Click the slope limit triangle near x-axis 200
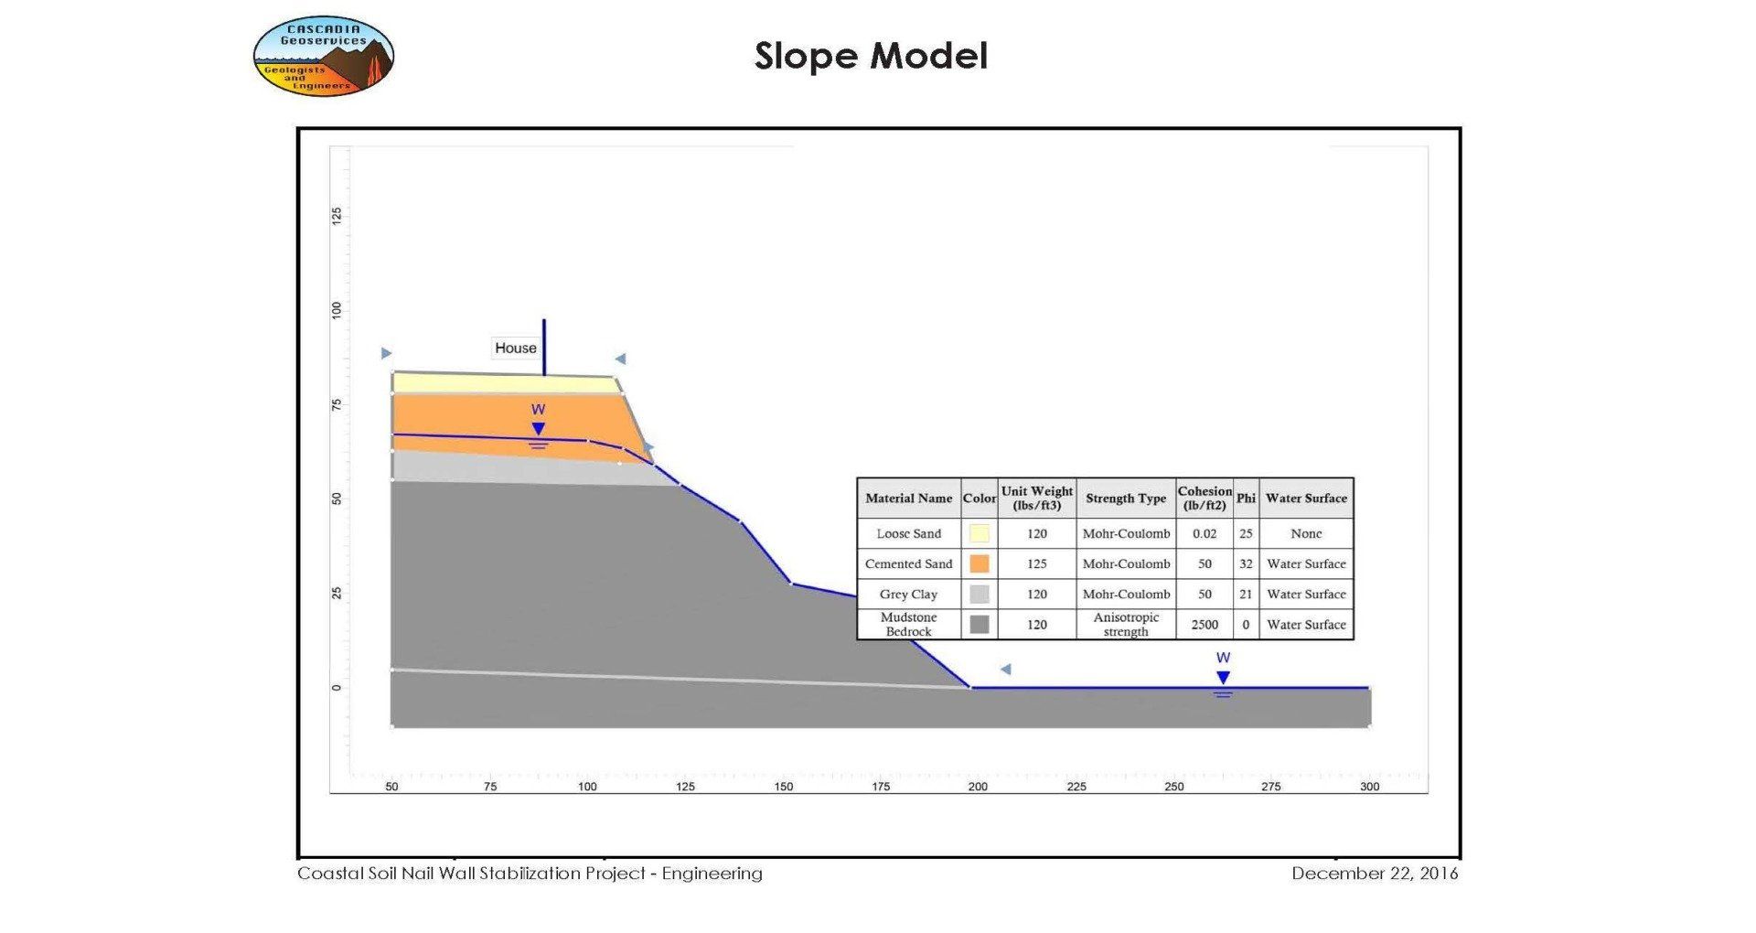Image resolution: width=1756 pixels, height=933 pixels. [x=1005, y=670]
